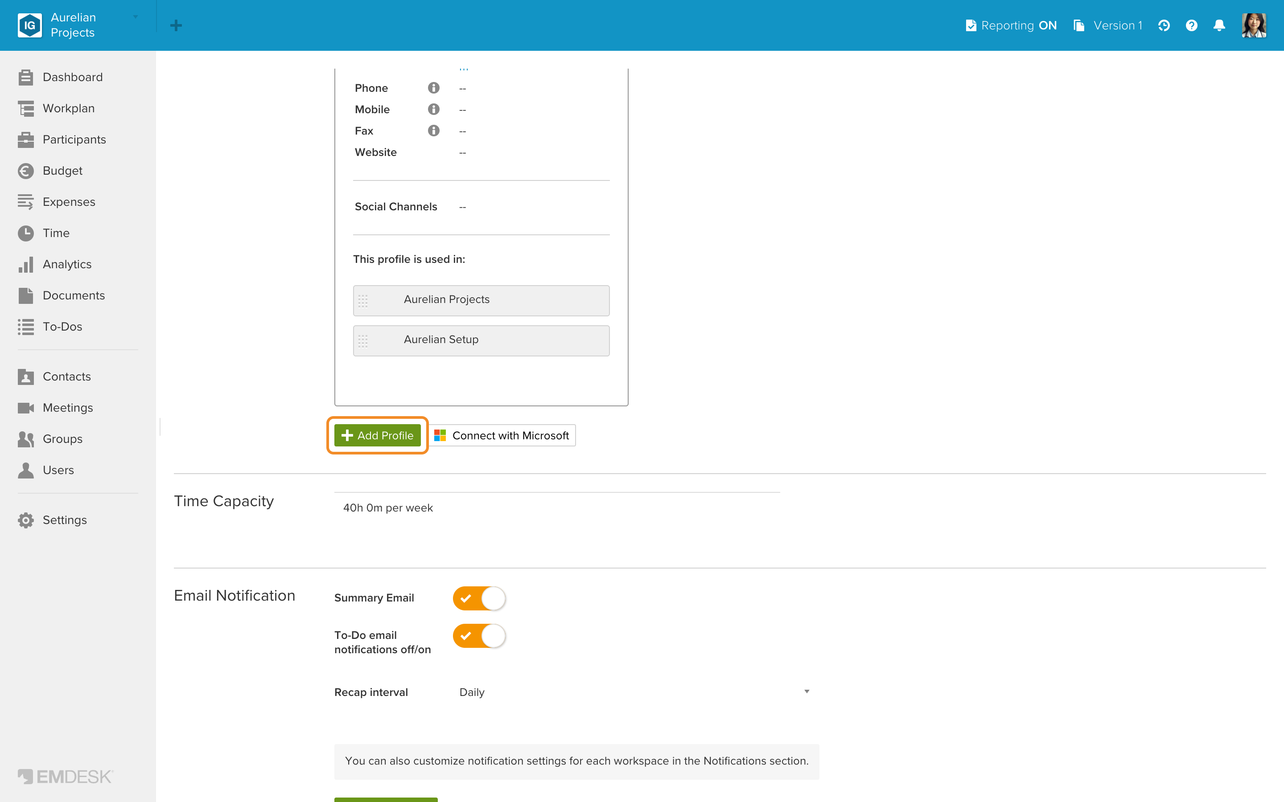Click the Users sidebar icon
This screenshot has width=1284, height=802.
pos(25,471)
